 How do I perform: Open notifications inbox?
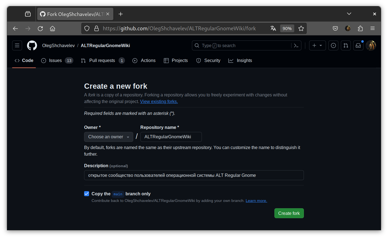point(358,45)
